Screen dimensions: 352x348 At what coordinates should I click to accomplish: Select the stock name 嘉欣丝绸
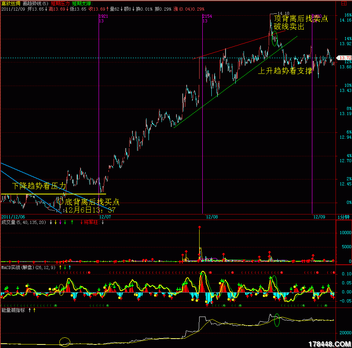coord(11,4)
